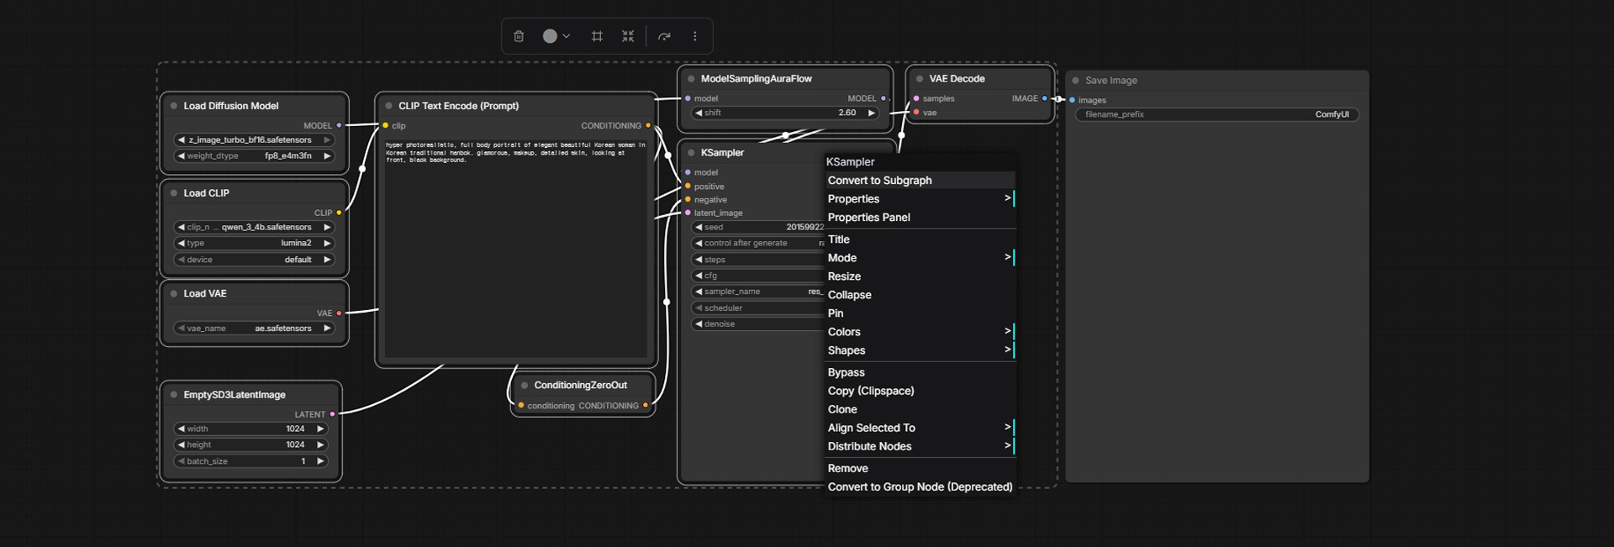The height and width of the screenshot is (547, 1614).
Task: Click the curved-arrow bypass icon in the toolbar
Action: click(x=664, y=36)
